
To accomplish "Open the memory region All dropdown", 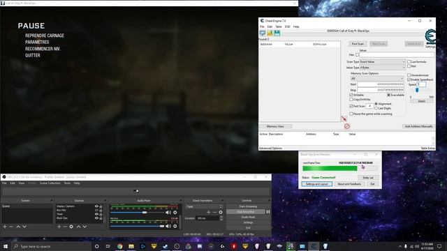I will pos(377,78).
